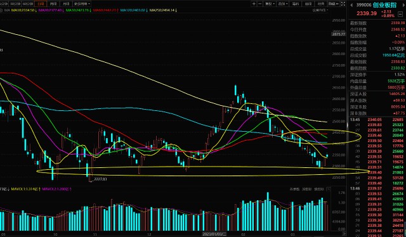This screenshot has width=406, height=237.
Task: Switch to the 60-minute period tab
Action: (x=27, y=4)
